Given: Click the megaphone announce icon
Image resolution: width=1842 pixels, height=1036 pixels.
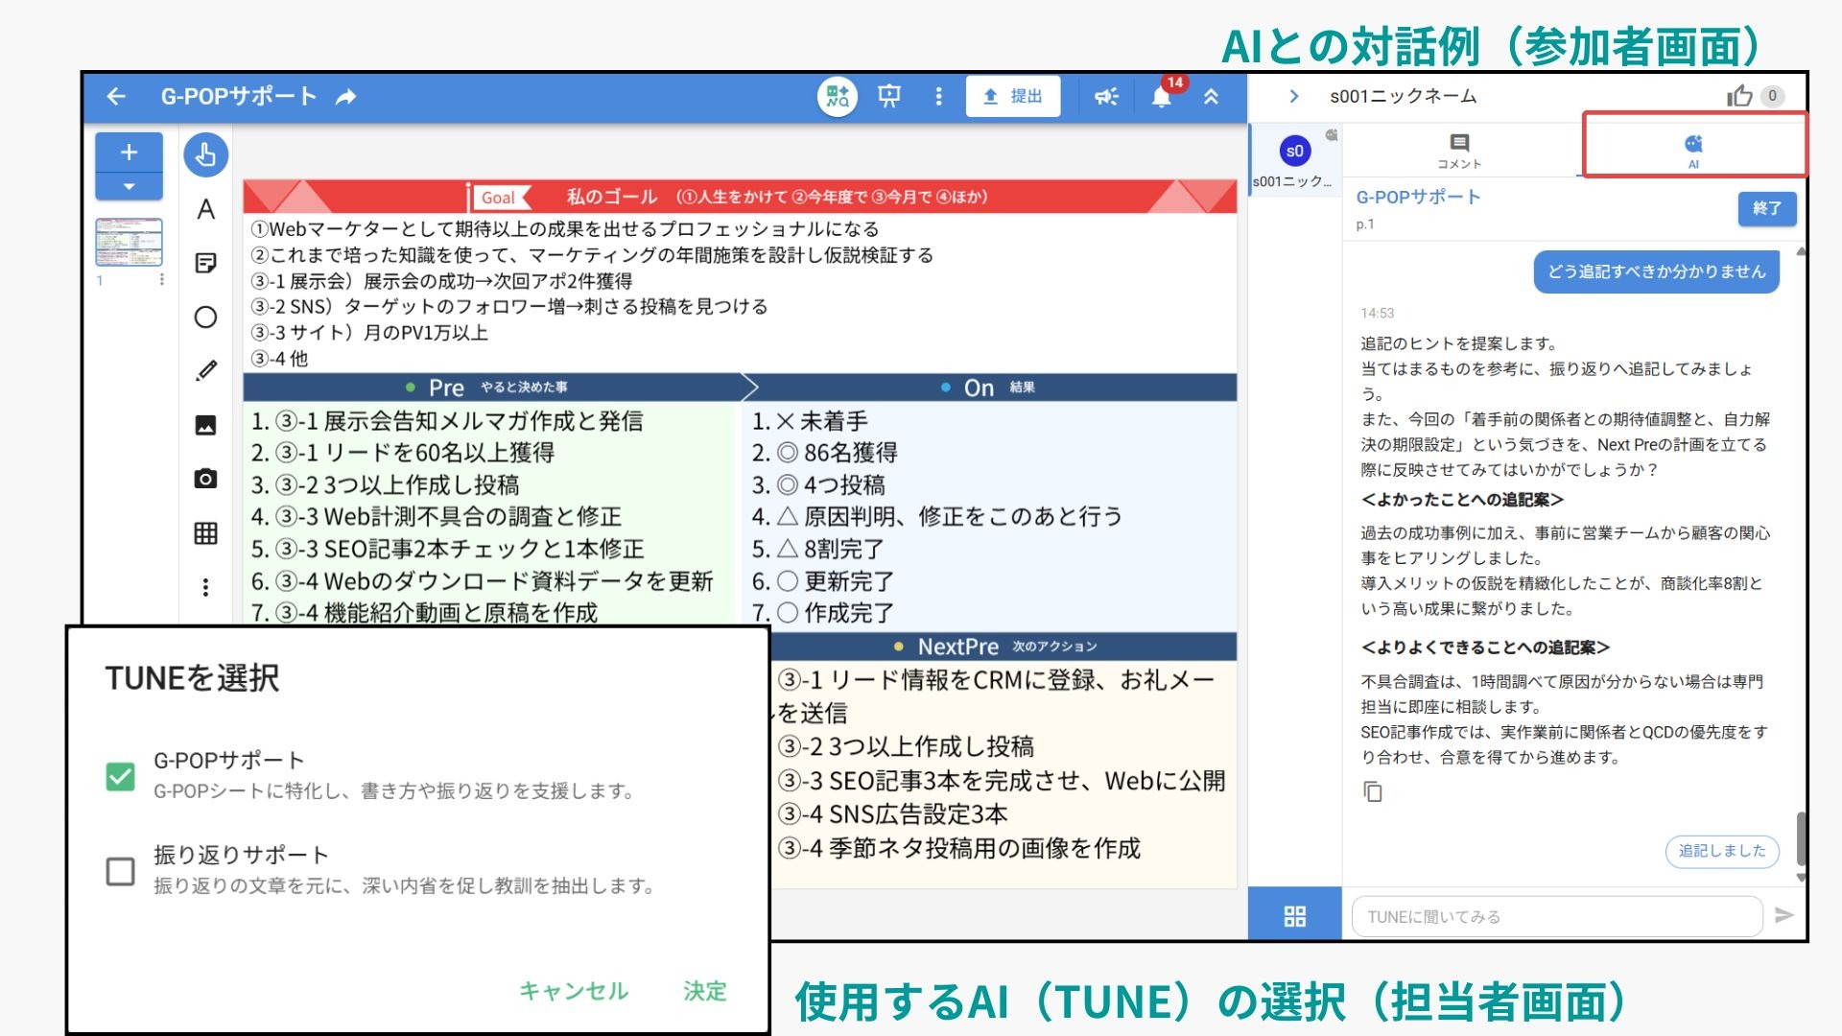Looking at the screenshot, I should tap(1106, 96).
